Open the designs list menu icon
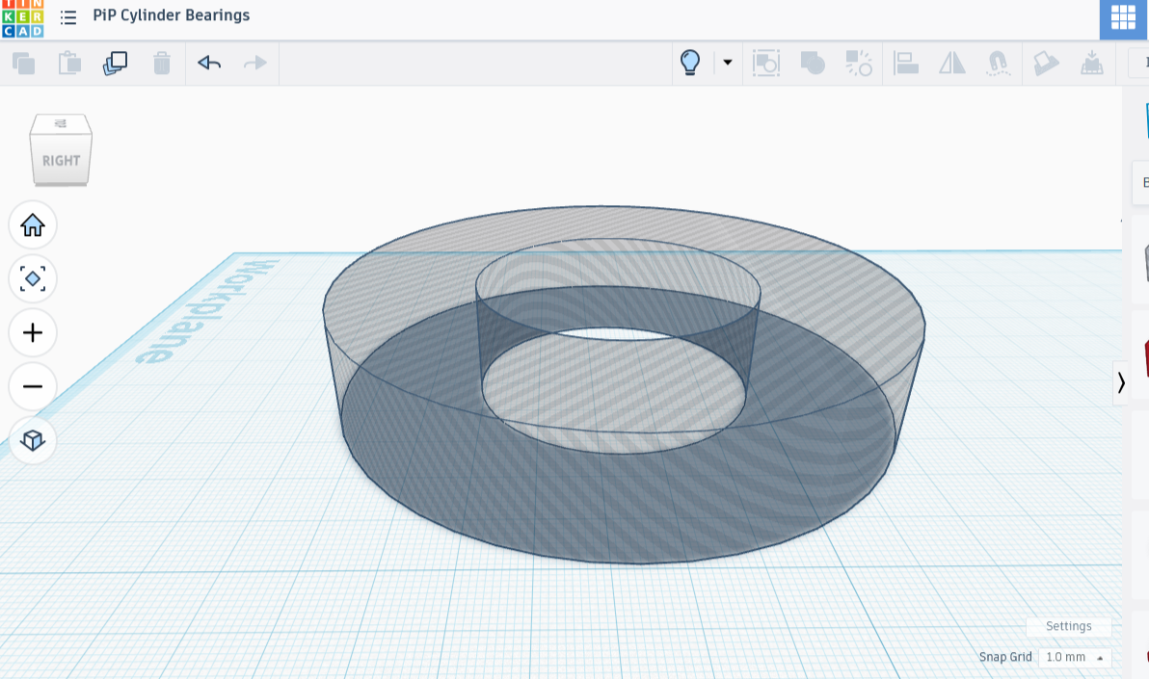Image resolution: width=1149 pixels, height=679 pixels. [x=68, y=16]
